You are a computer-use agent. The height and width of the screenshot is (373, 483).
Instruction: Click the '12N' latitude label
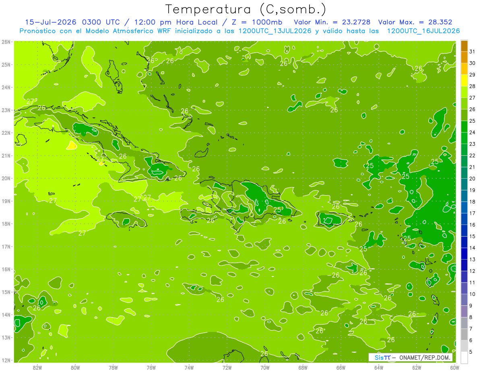[x=6, y=360]
